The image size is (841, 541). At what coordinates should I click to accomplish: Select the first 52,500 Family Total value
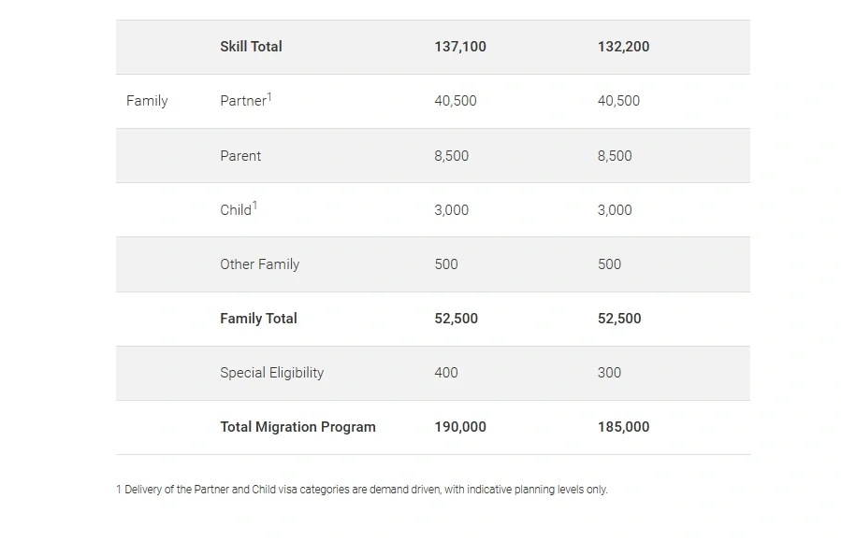456,319
